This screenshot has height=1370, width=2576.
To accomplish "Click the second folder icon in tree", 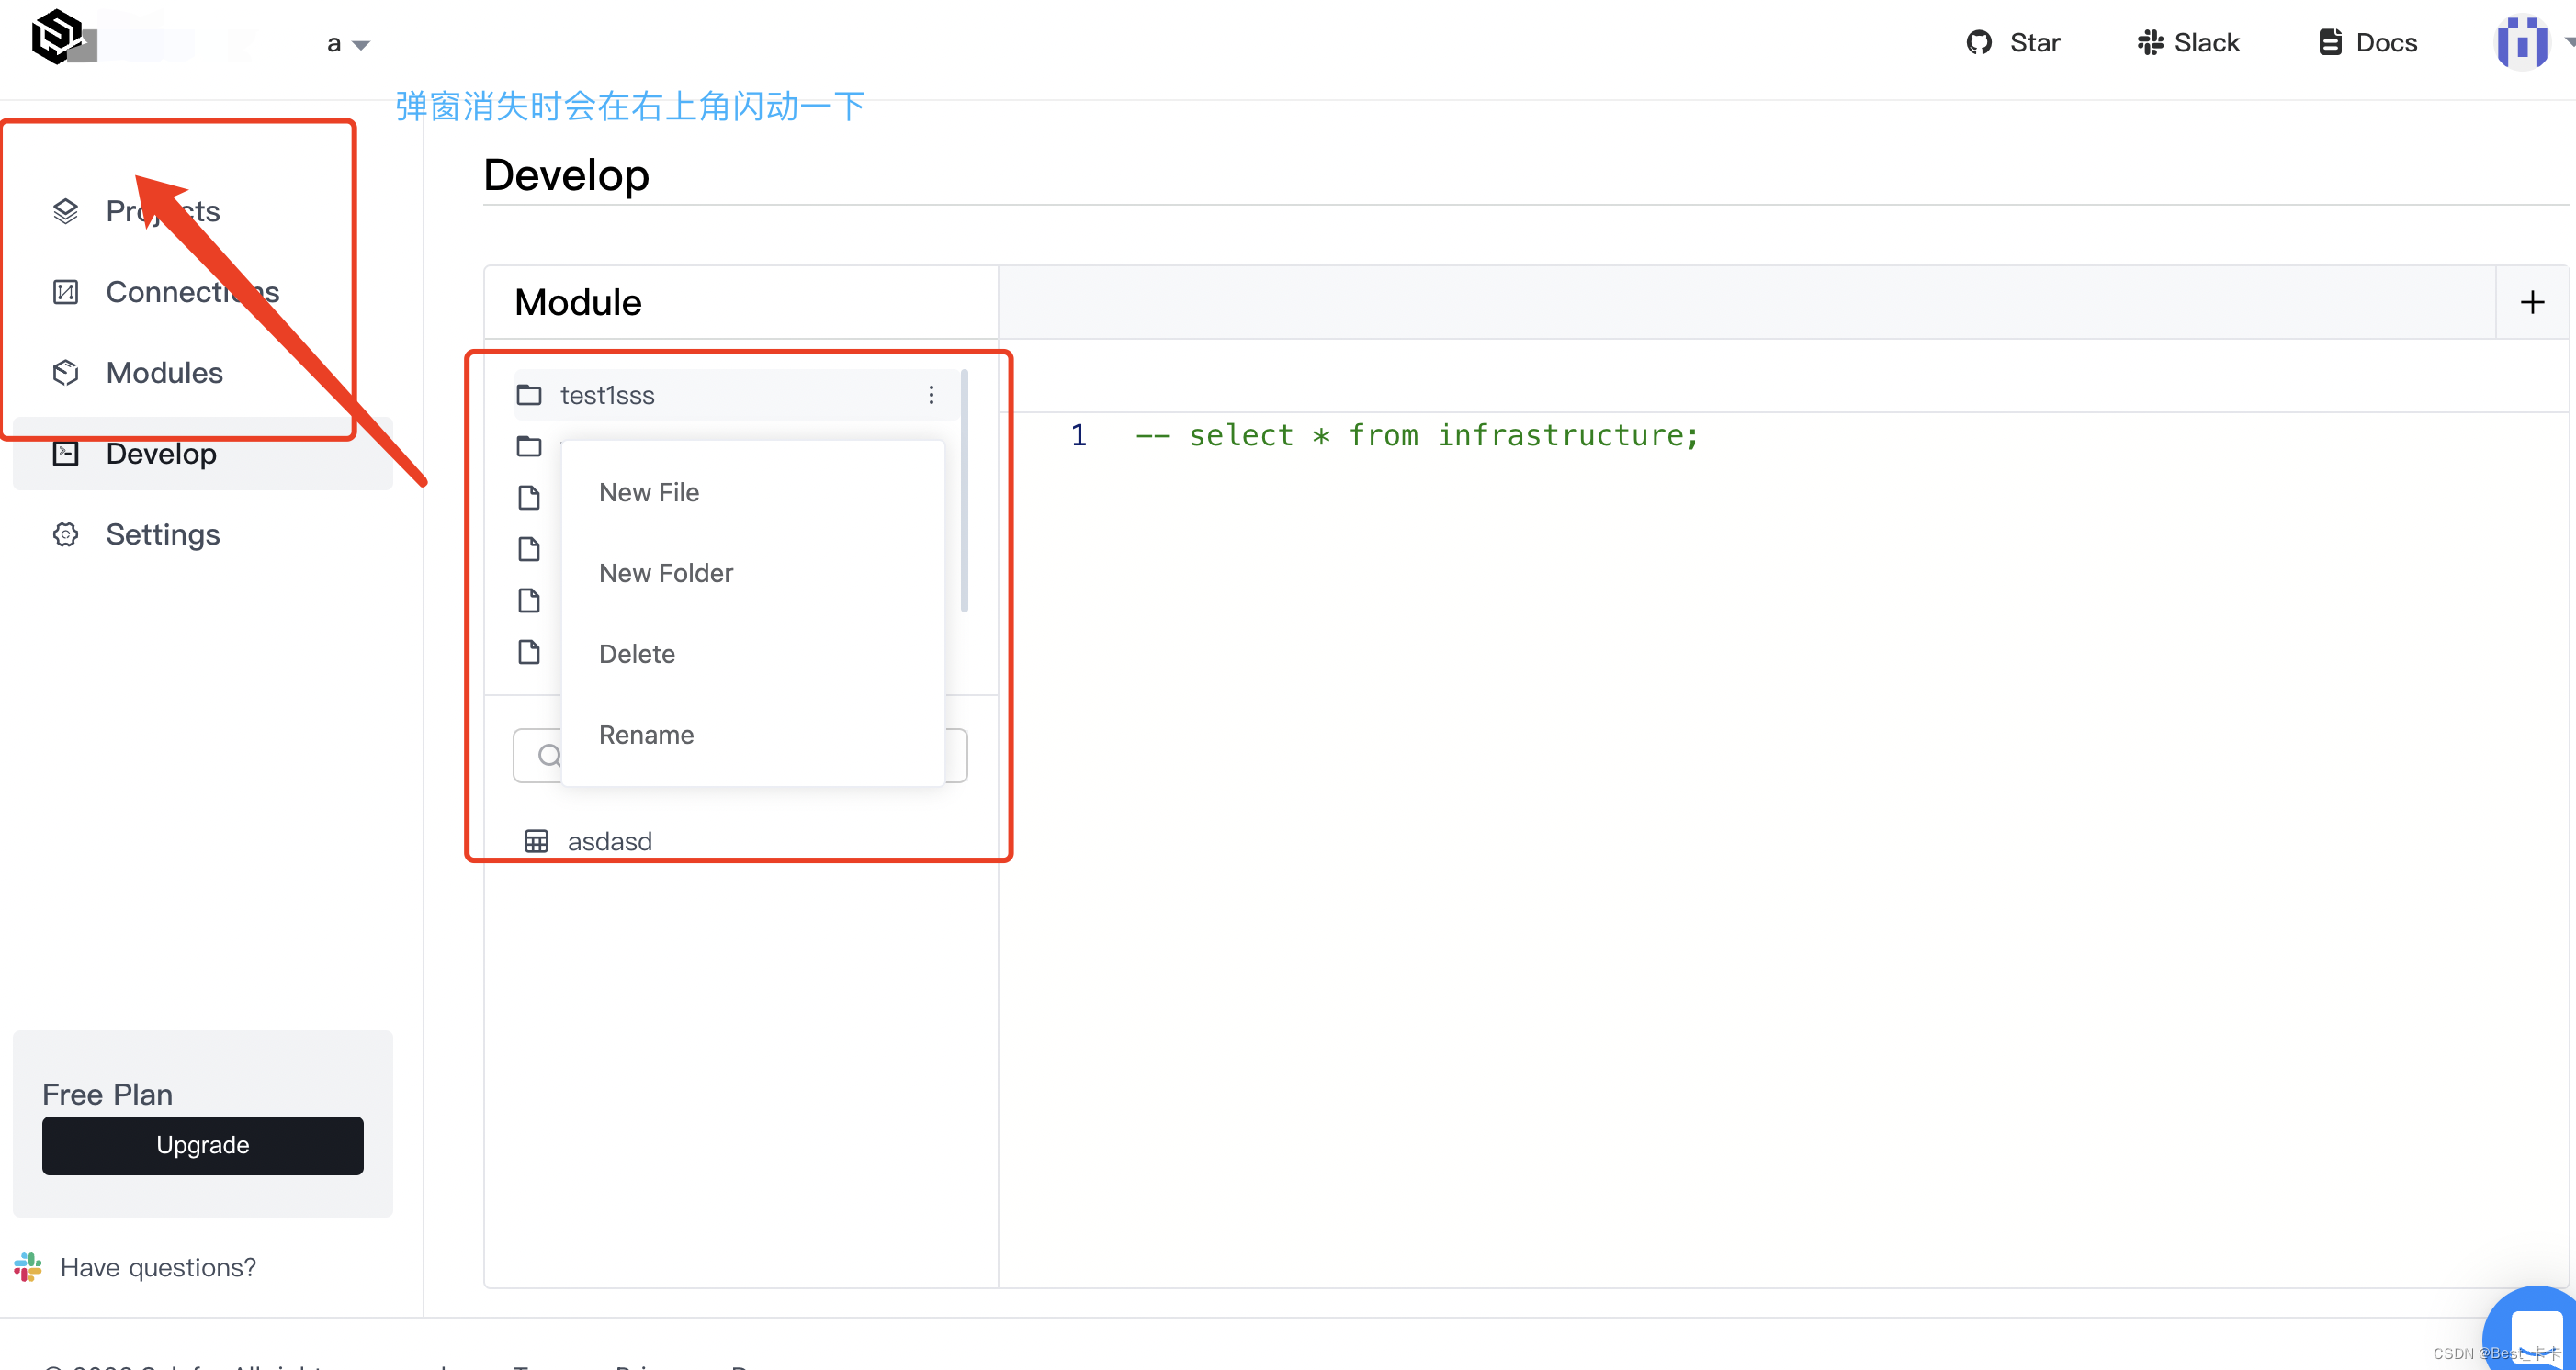I will [529, 445].
